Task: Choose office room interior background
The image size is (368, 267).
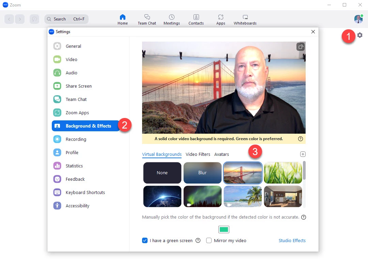Action: click(283, 196)
